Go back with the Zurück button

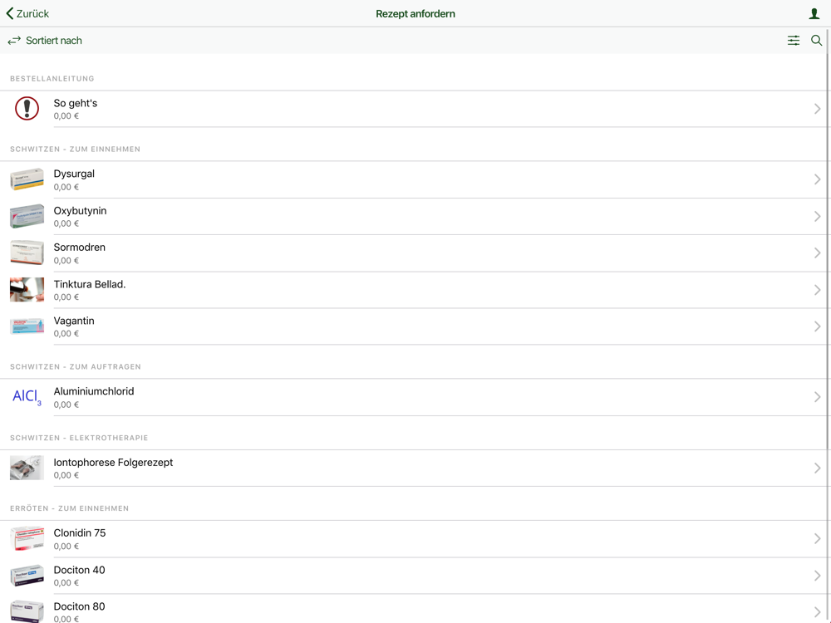coord(27,13)
